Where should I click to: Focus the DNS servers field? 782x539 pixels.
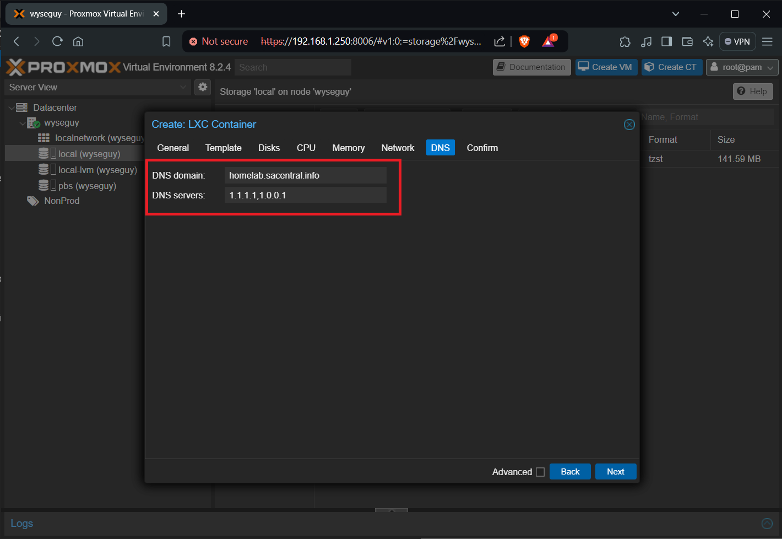tap(306, 195)
